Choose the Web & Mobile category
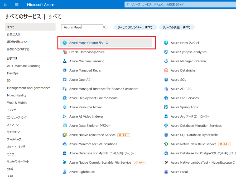 click(x=17, y=103)
